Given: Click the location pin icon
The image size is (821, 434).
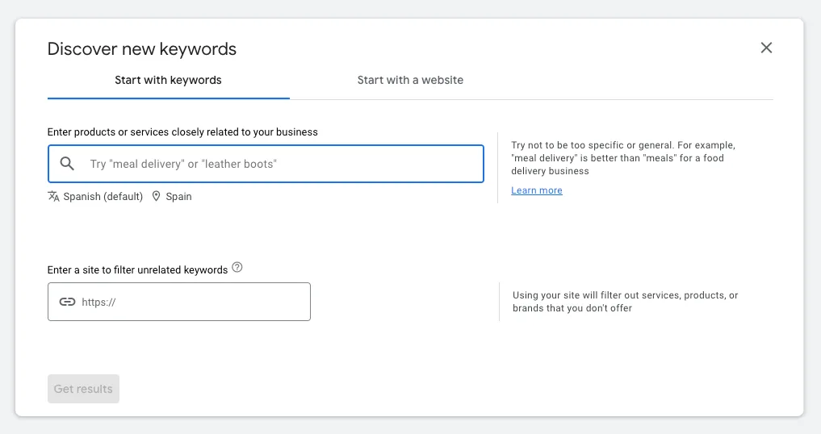Looking at the screenshot, I should tap(156, 196).
